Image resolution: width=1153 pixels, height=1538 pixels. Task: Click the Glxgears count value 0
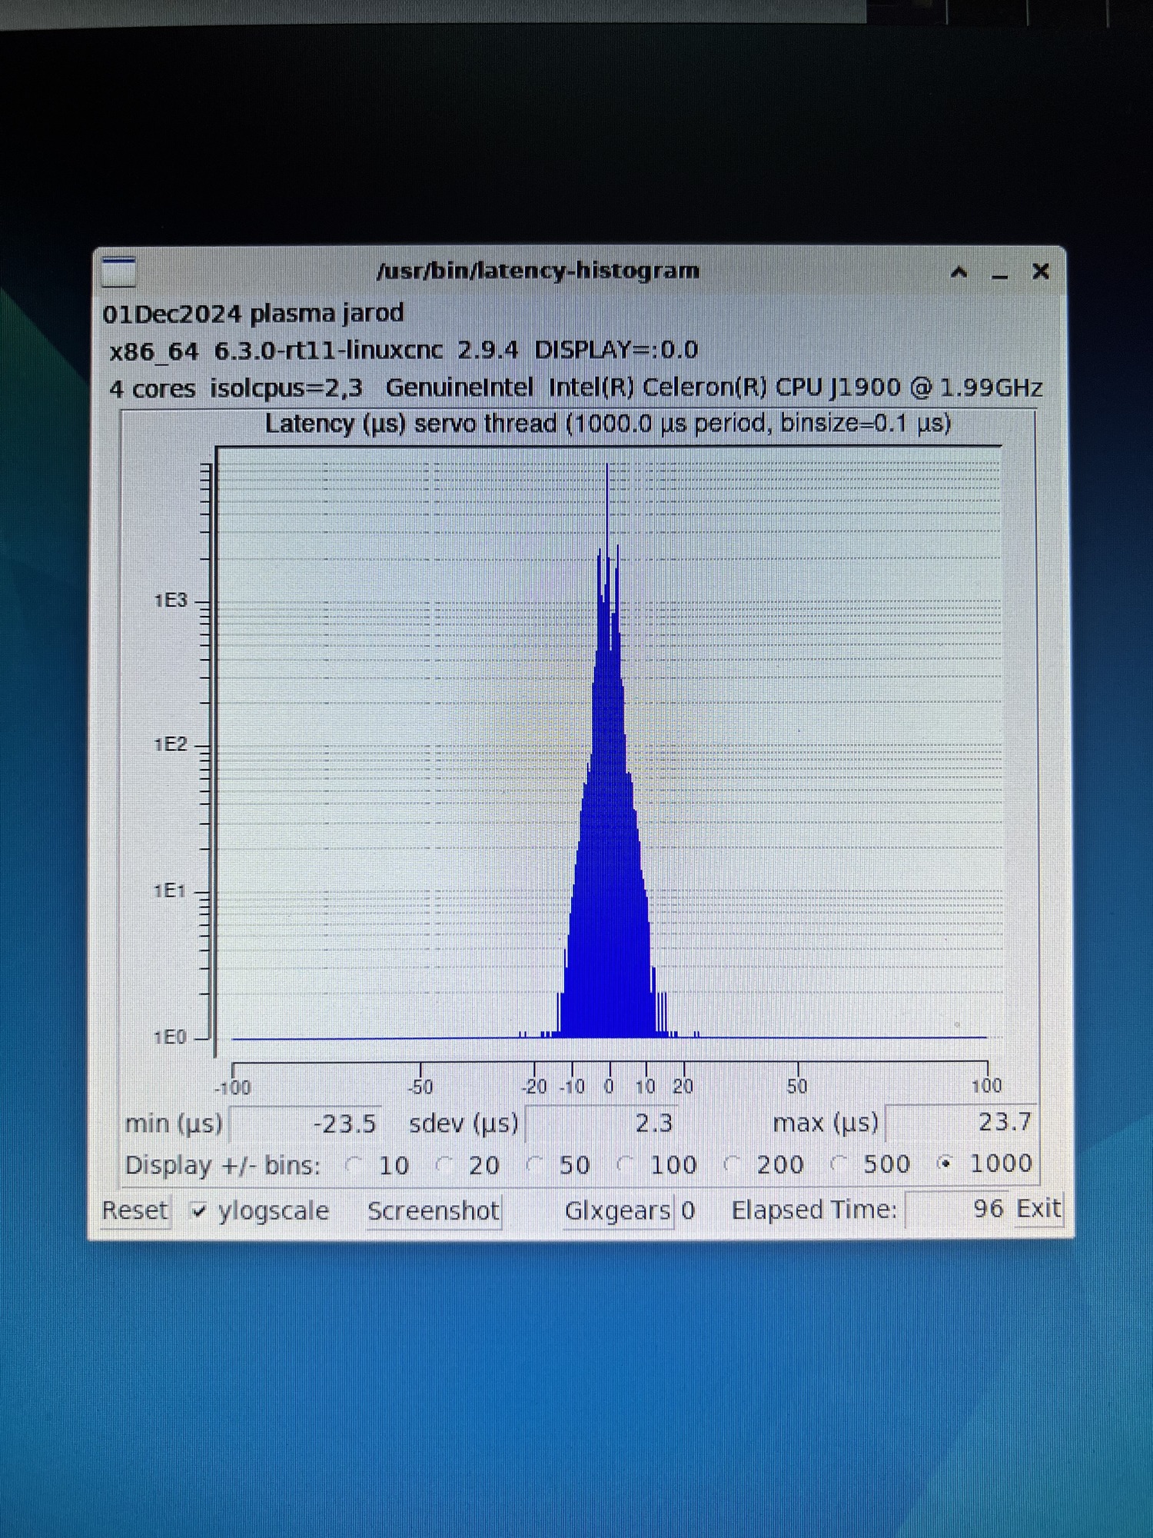coord(689,1211)
